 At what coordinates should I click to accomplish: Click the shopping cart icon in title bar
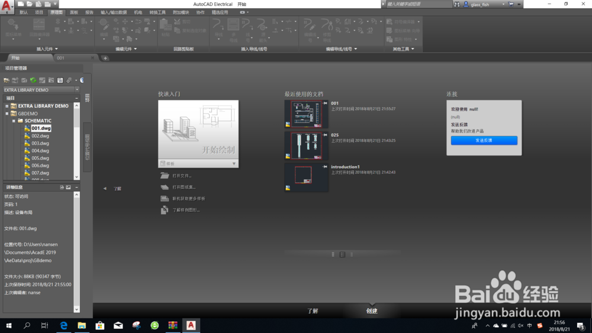(x=511, y=4)
